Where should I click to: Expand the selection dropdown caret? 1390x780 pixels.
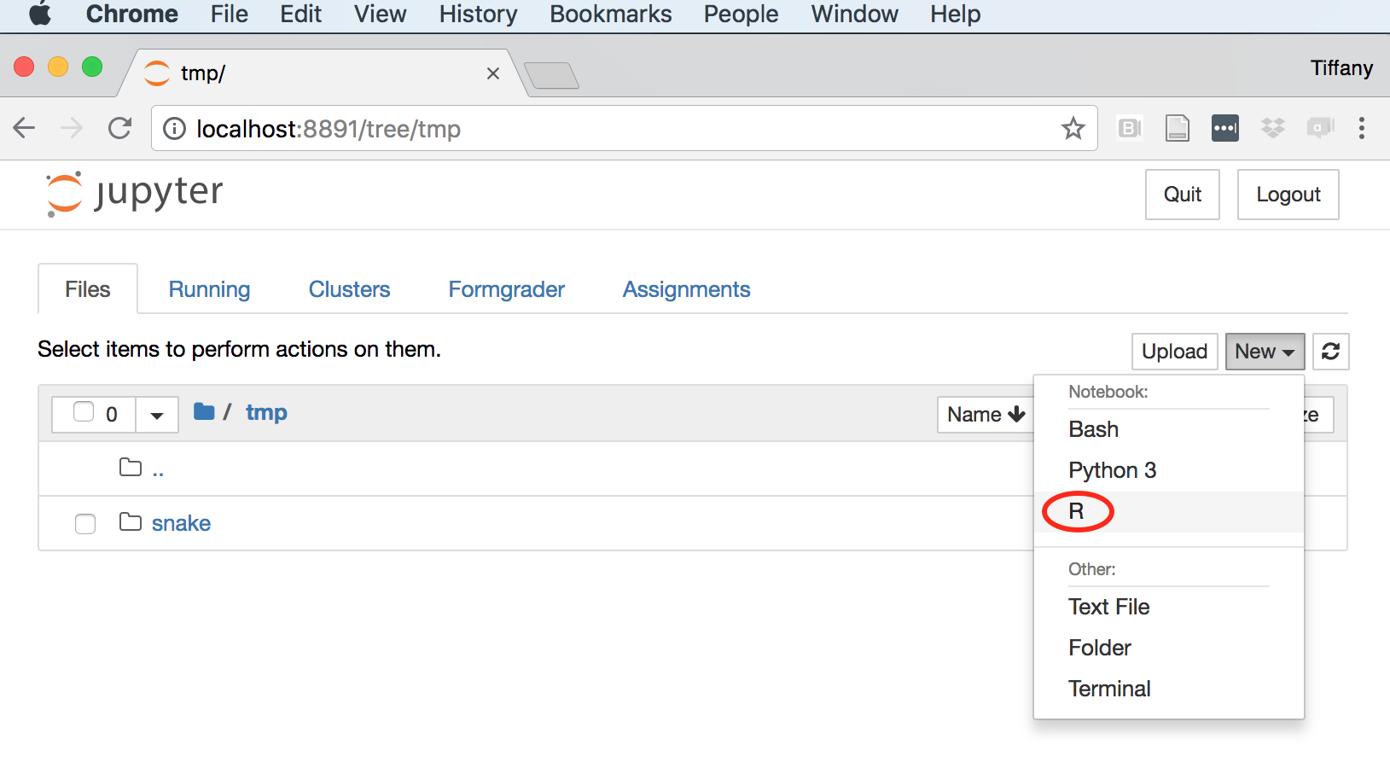[157, 415]
